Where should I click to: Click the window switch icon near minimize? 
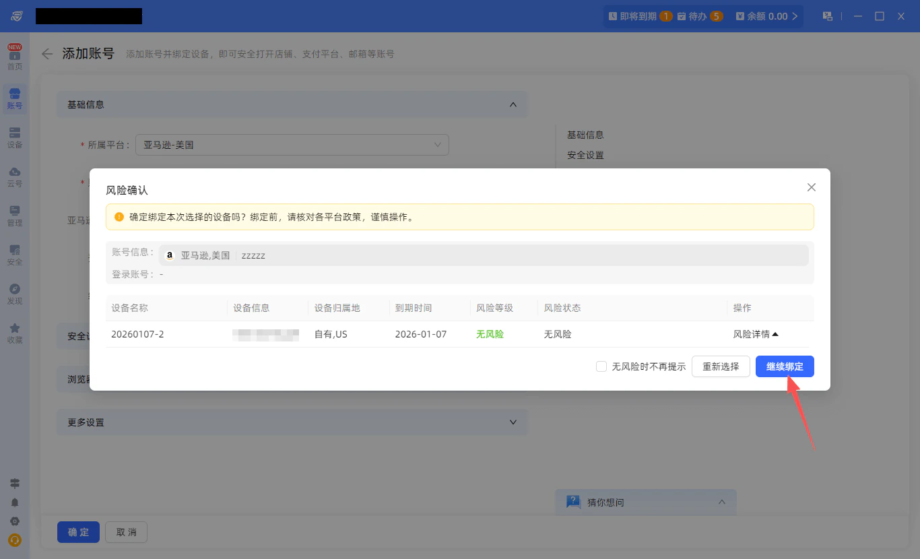click(828, 16)
